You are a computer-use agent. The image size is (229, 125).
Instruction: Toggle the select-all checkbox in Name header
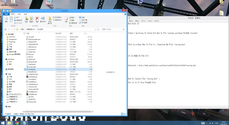point(24,34)
